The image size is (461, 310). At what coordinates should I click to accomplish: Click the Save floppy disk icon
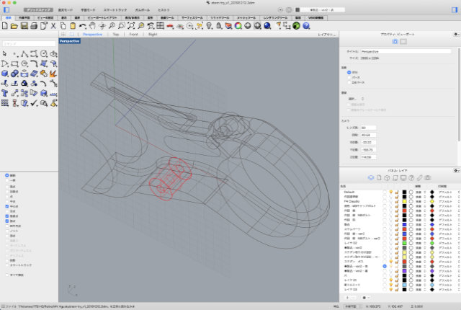click(x=23, y=26)
